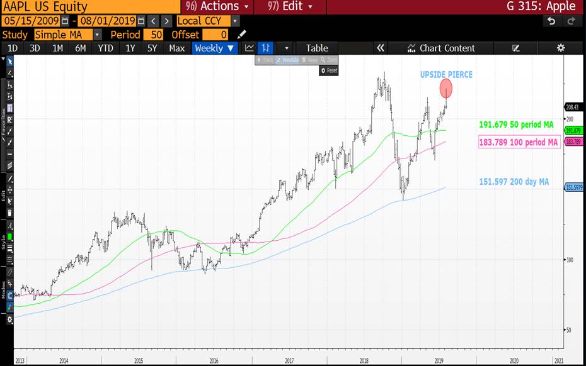Screen dimensions: 586x366
Task: Open the Table view button
Action: pos(317,48)
